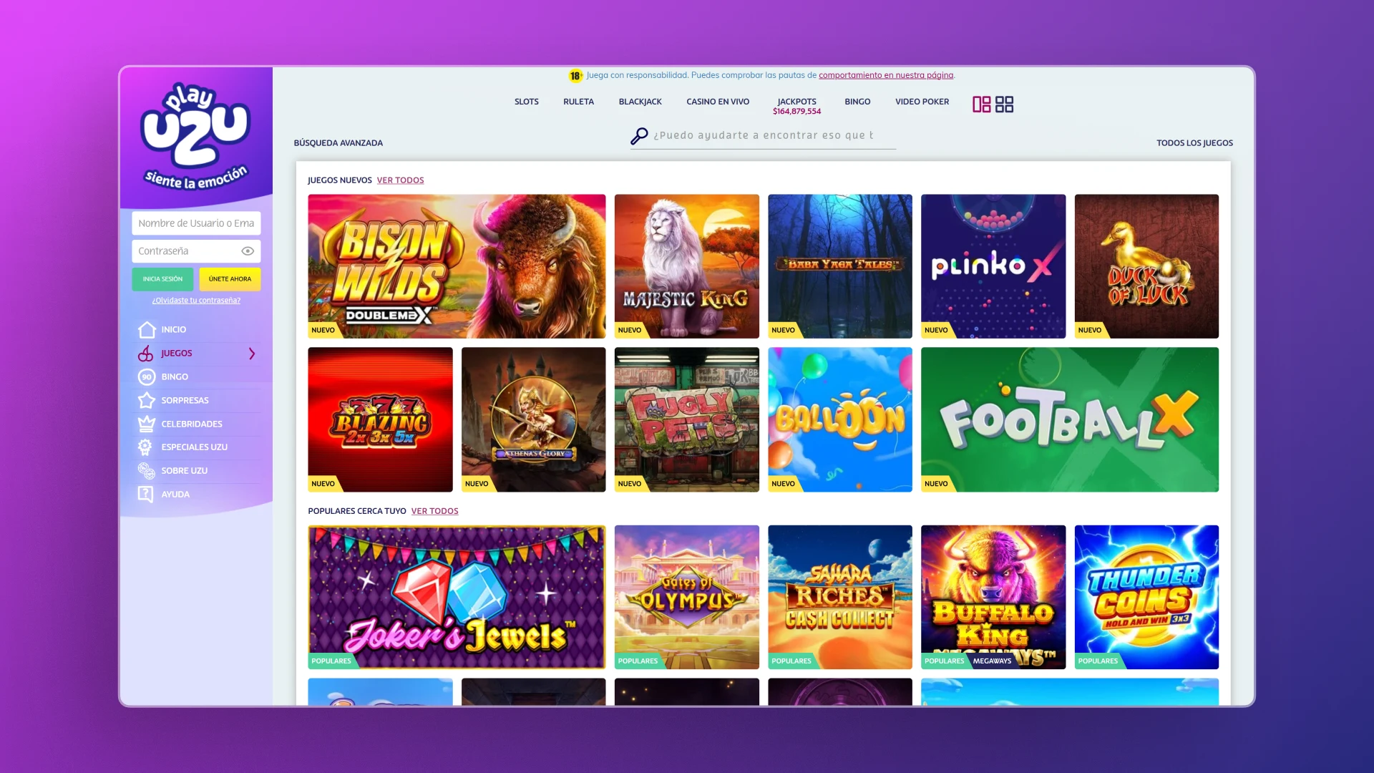Image resolution: width=1374 pixels, height=773 pixels.
Task: Click the Sorpresas star icon
Action: click(147, 400)
